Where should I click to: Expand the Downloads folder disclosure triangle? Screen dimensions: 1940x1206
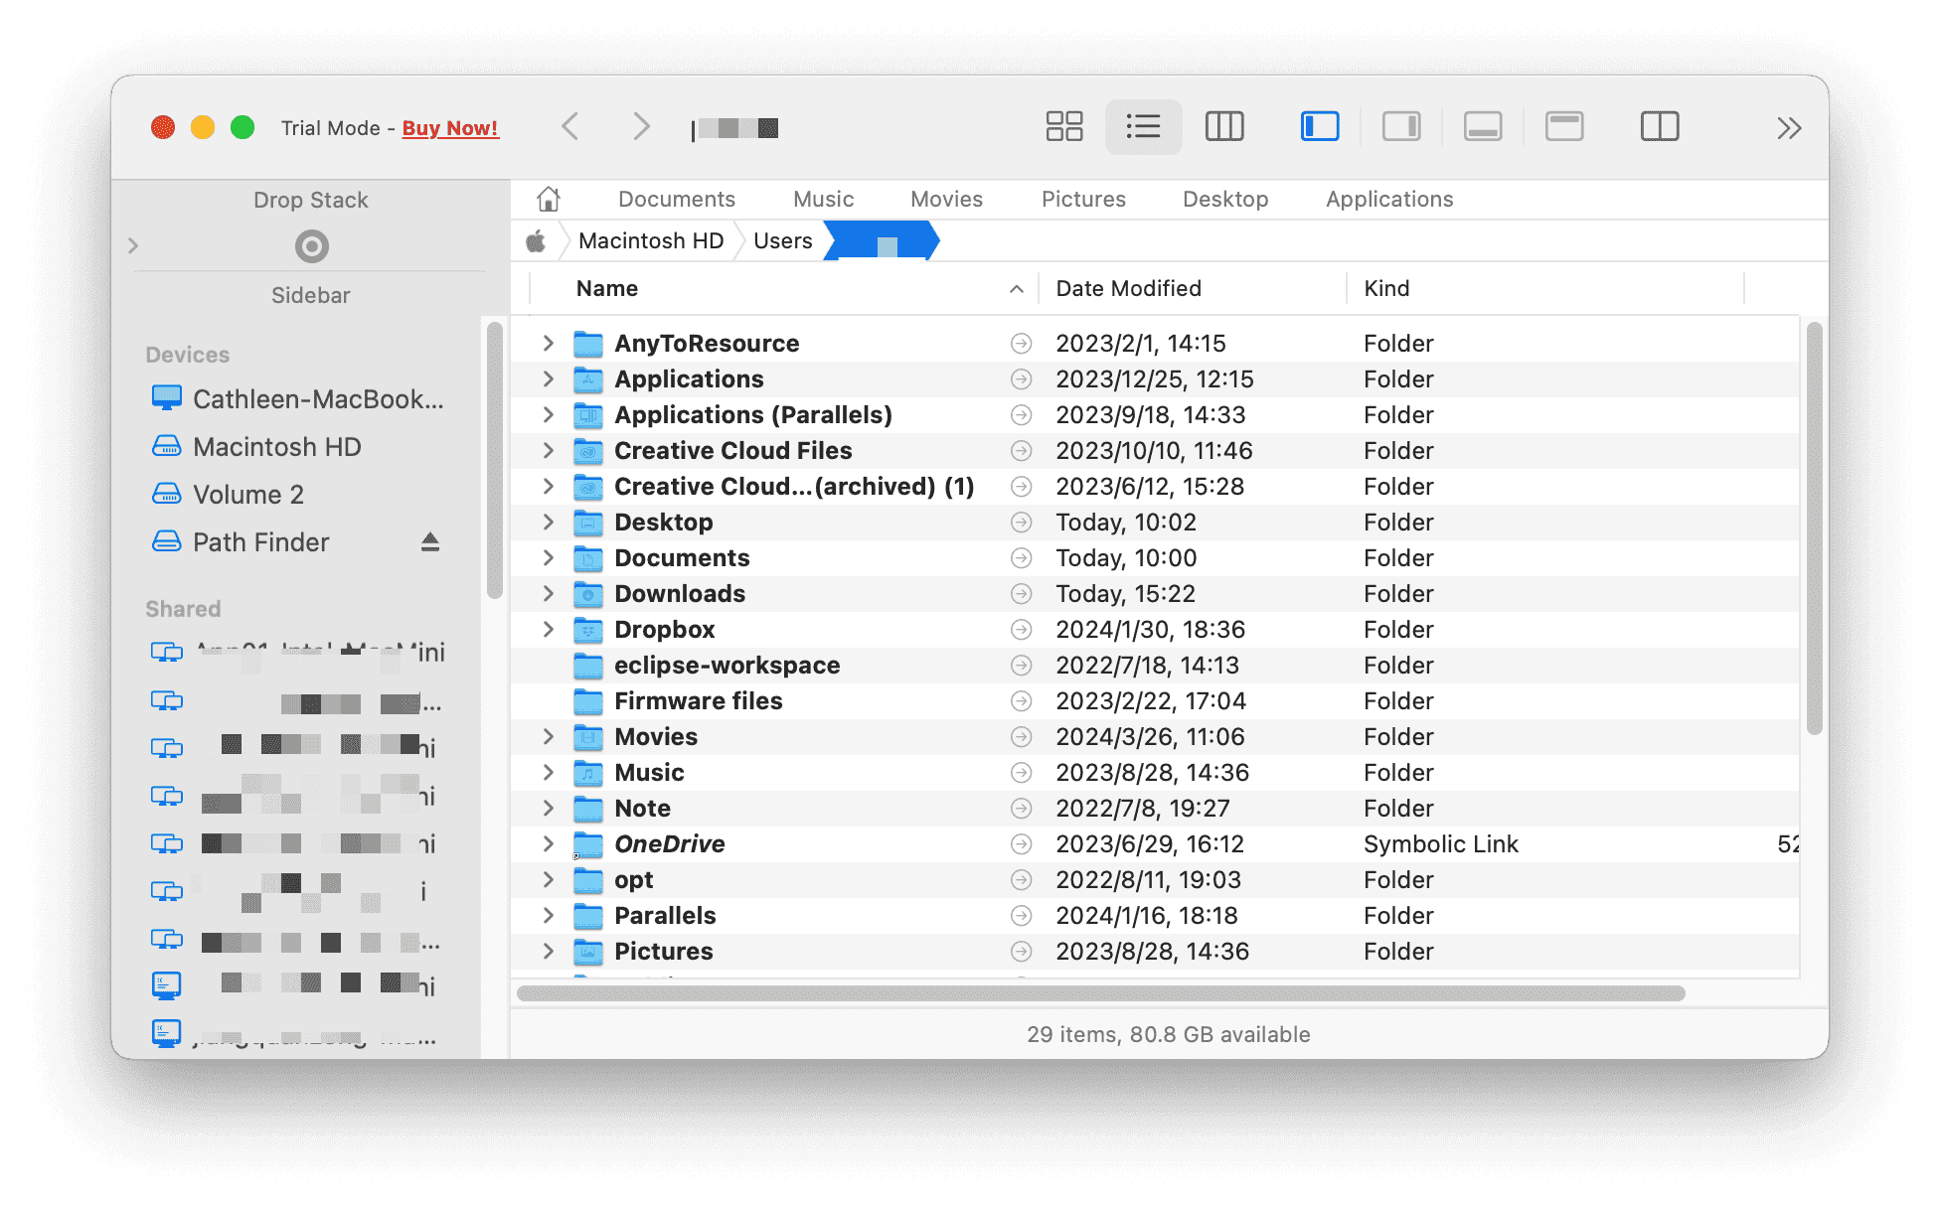tap(548, 593)
